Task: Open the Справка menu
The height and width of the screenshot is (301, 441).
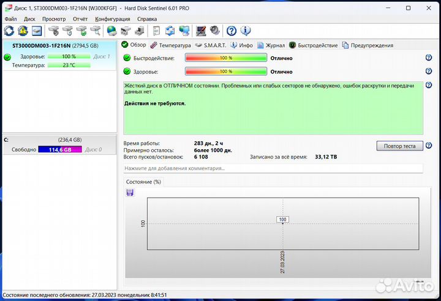Action: point(147,19)
